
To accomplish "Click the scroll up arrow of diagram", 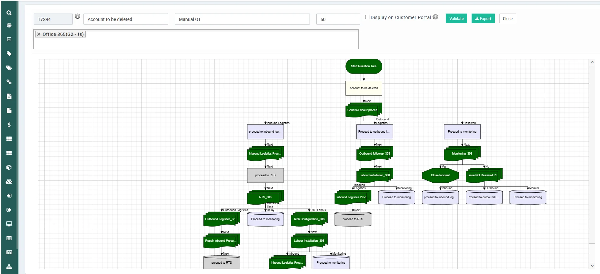I will pos(592,62).
